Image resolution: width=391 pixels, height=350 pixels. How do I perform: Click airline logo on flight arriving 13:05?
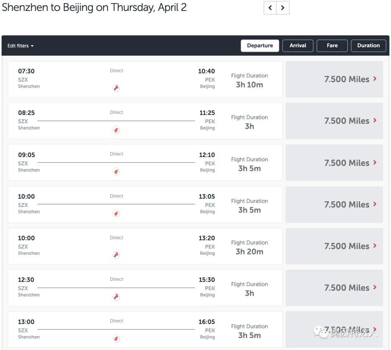[116, 214]
